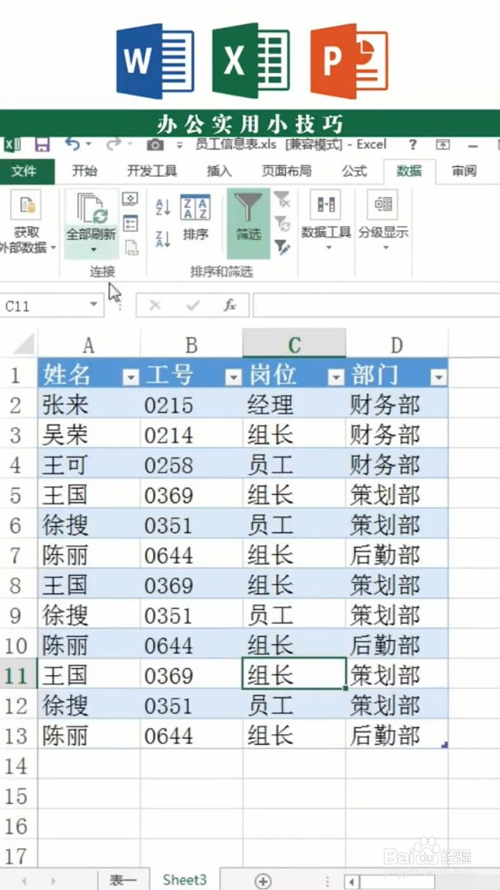Switch to the 开始 Home tab

click(85, 171)
